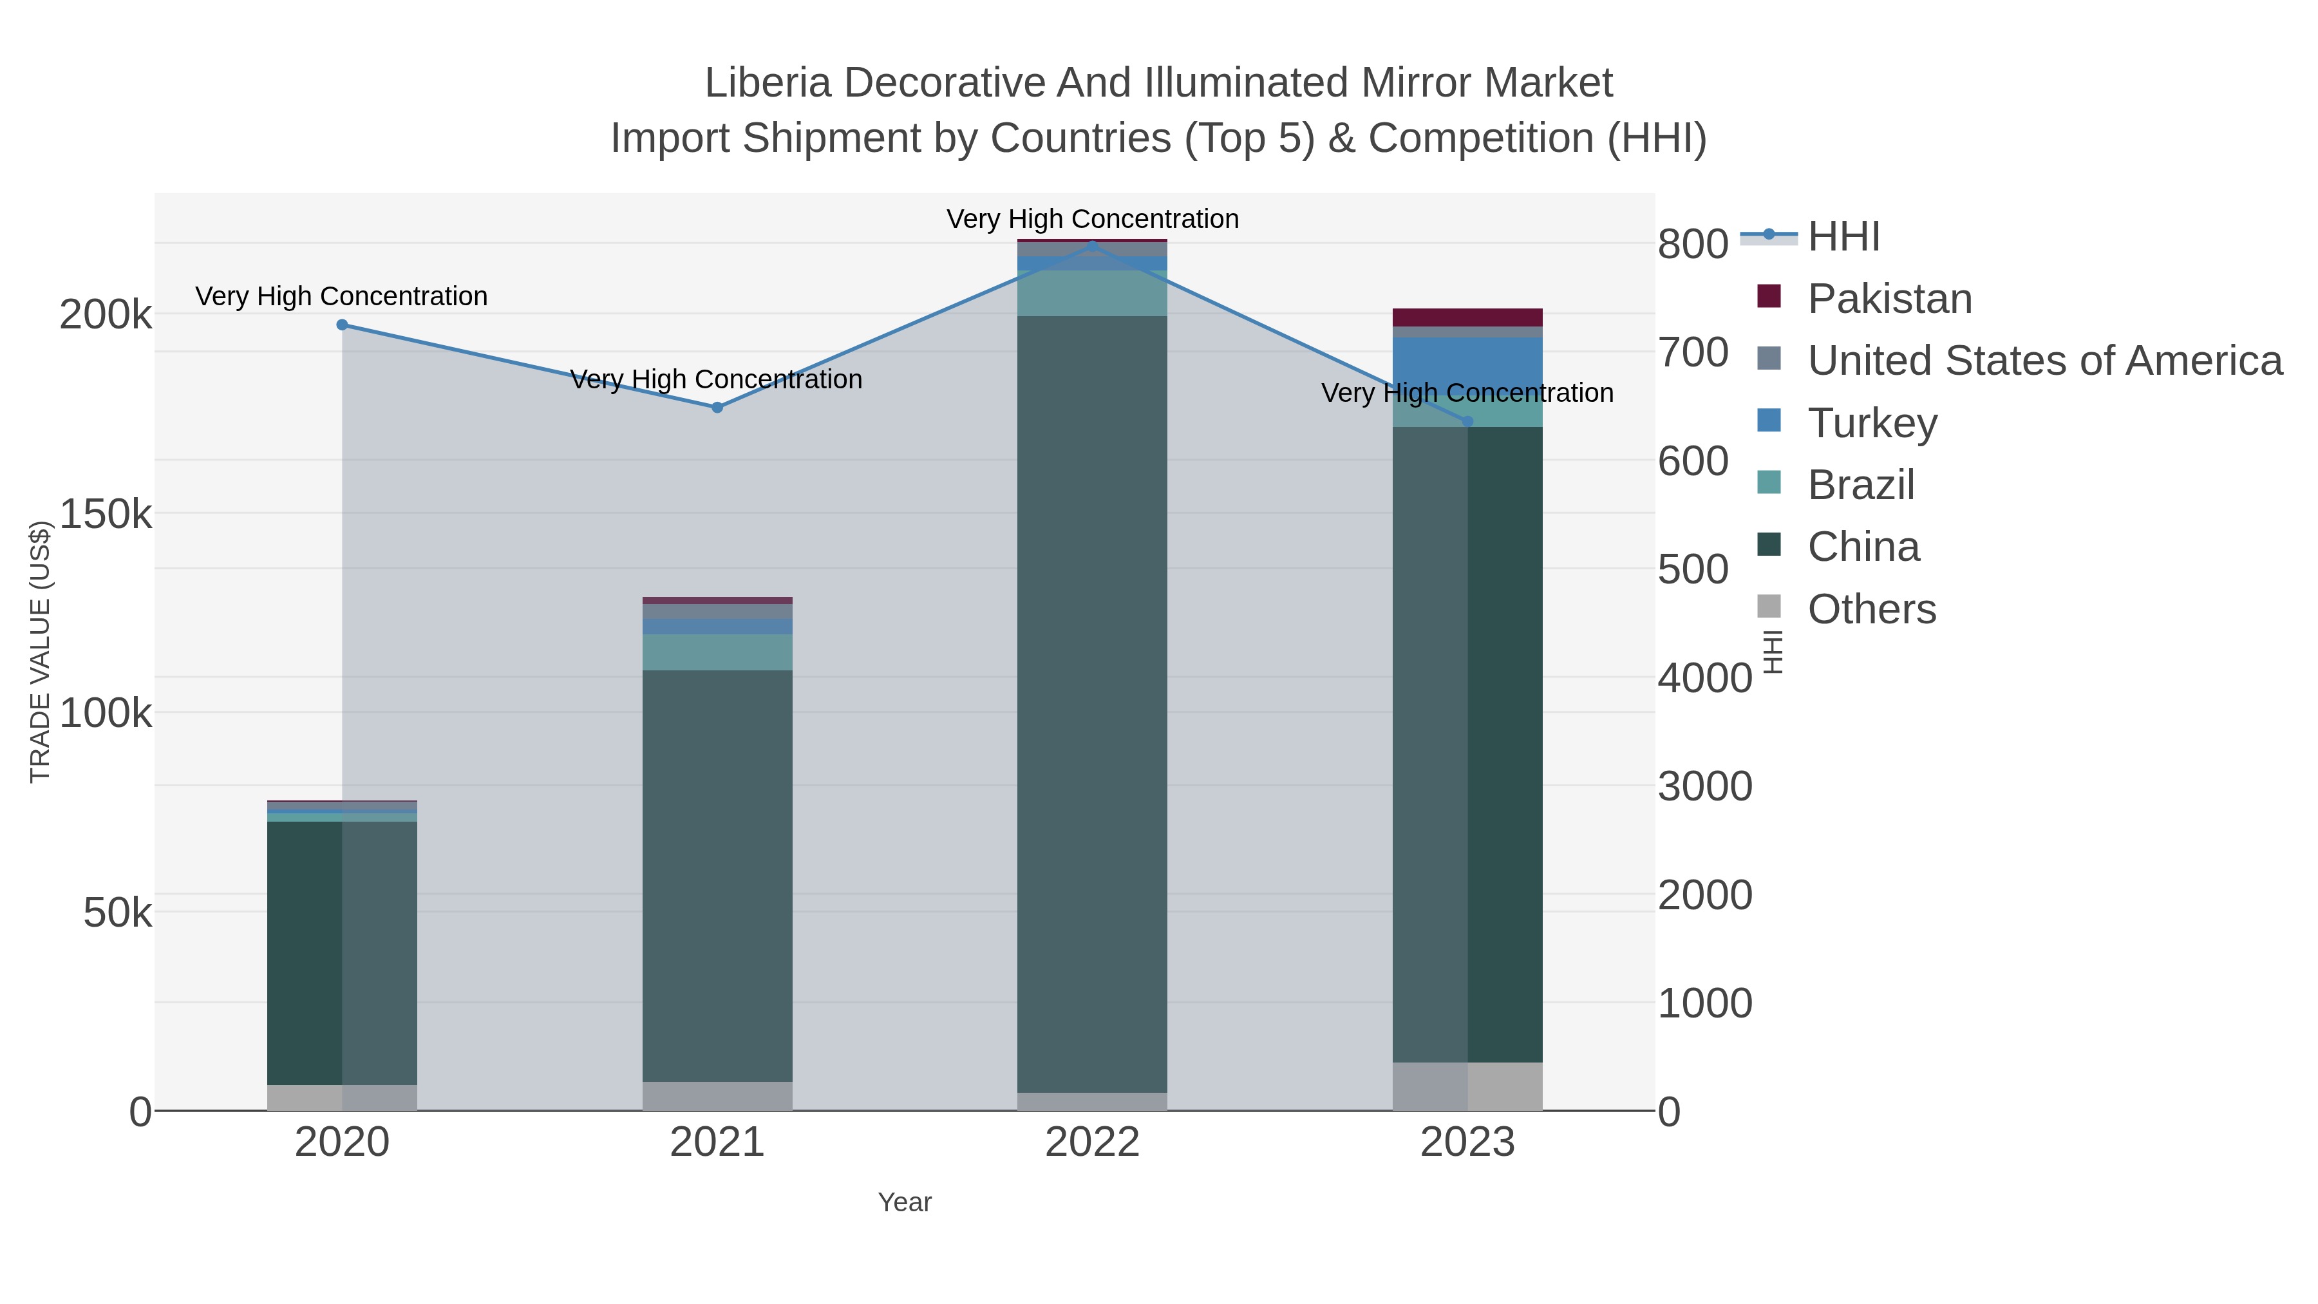Click the Brazil segment of the 2022 bar
This screenshot has height=1304, width=2318.
(x=1093, y=294)
